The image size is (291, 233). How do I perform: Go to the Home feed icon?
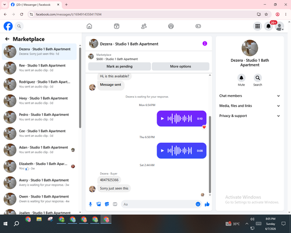[x=89, y=26]
